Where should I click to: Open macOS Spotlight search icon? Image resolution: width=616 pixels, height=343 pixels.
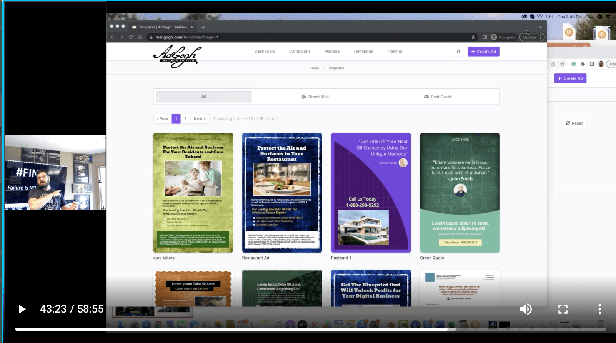[x=590, y=17]
